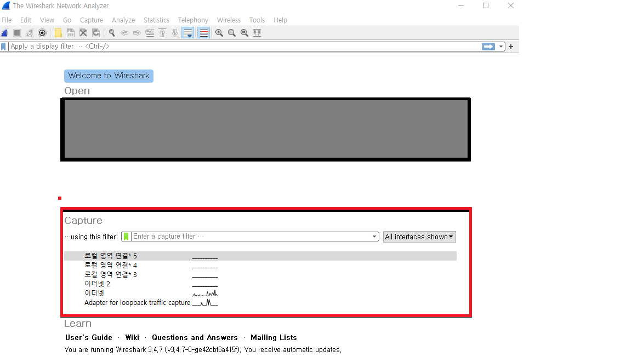
Task: Stop capturing packets via the square icon
Action: point(17,33)
